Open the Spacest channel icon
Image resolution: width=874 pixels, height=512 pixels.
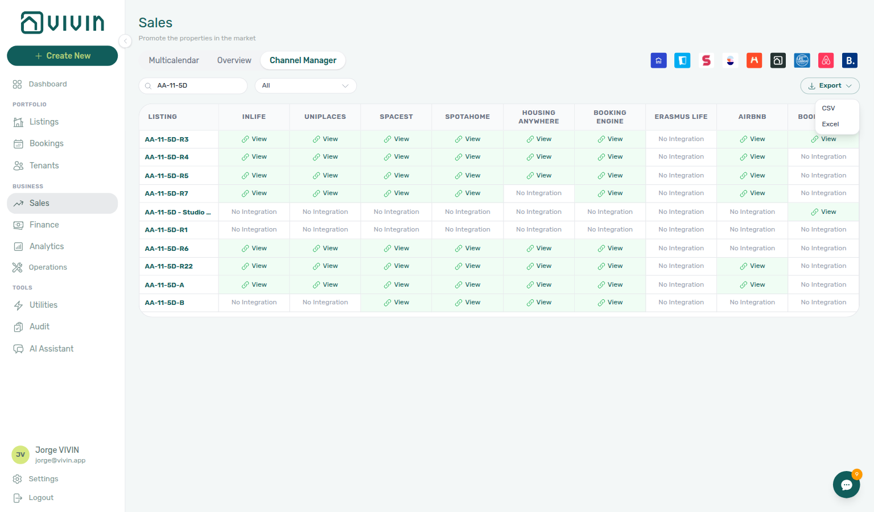706,60
